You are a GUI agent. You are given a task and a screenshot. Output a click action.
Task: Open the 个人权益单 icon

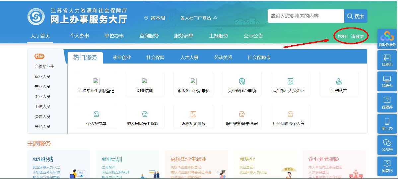pos(96,114)
